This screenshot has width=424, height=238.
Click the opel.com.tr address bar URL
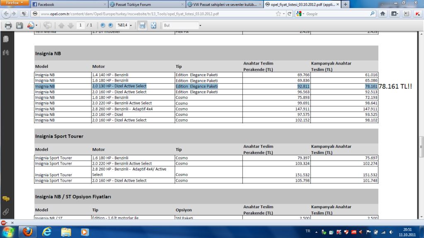pos(130,14)
